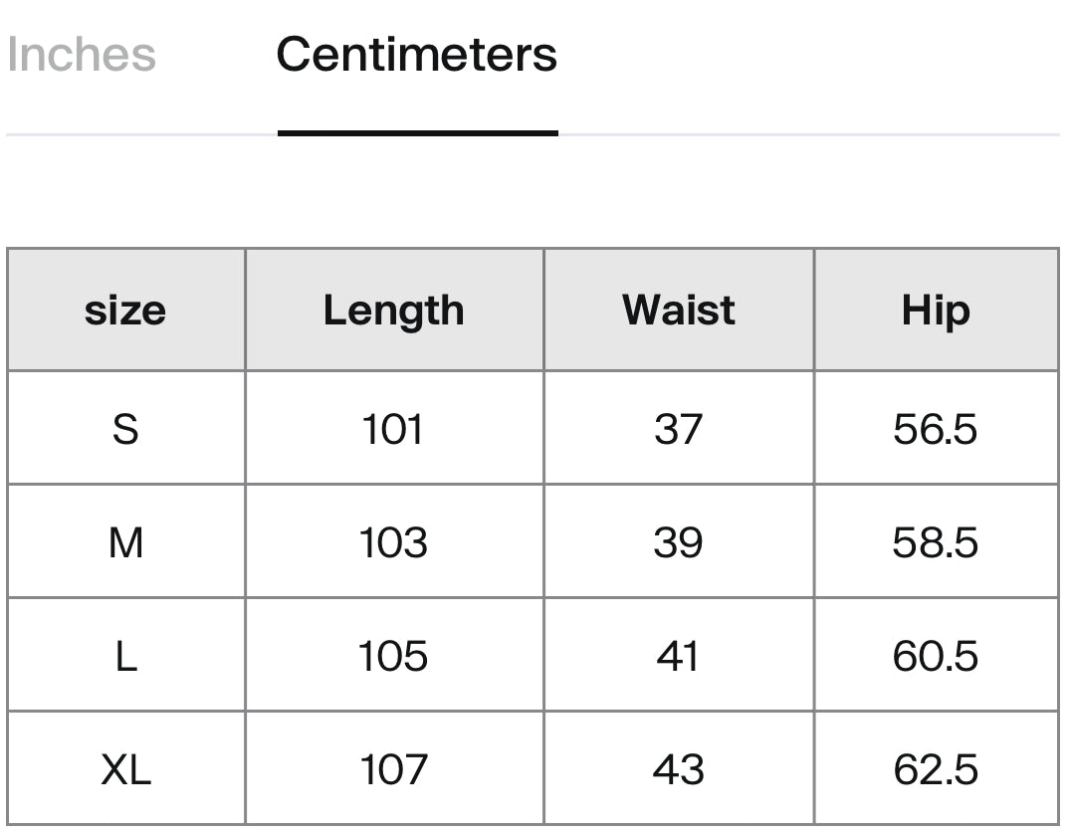Click the Hip value 56.5
Image resolution: width=1071 pixels, height=835 pixels.
935,429
